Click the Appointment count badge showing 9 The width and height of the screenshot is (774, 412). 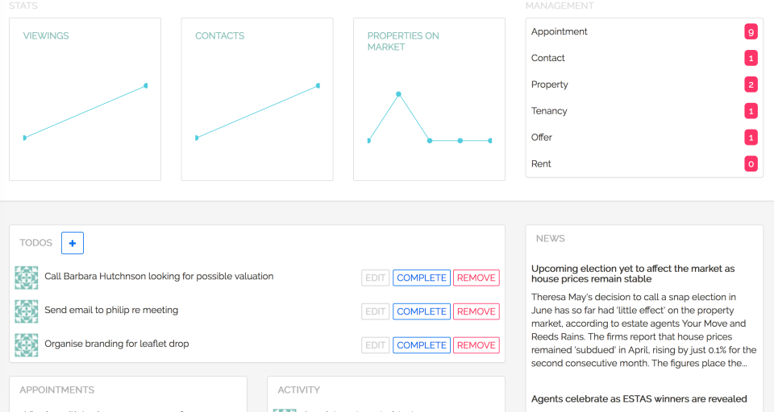pos(751,32)
